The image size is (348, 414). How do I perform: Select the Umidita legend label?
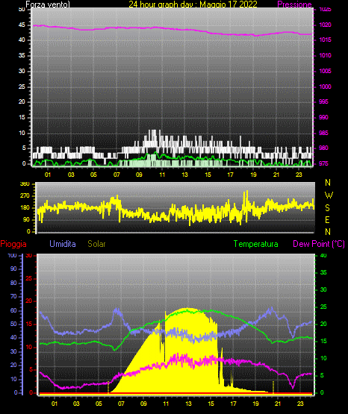click(x=63, y=244)
